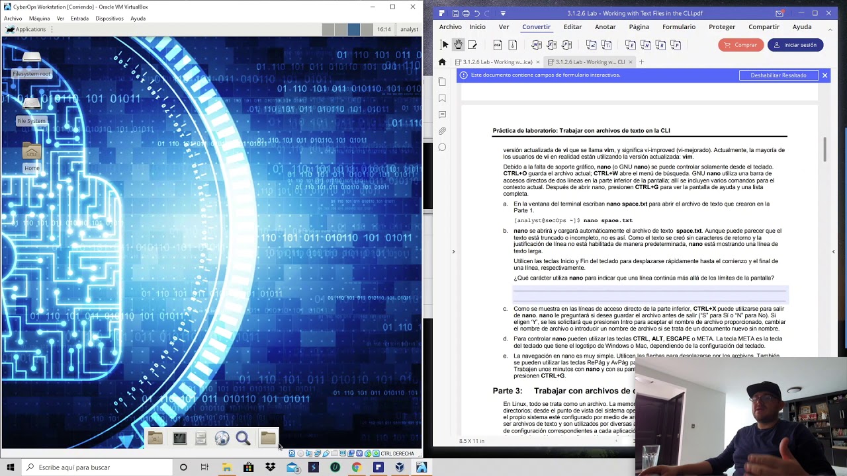The width and height of the screenshot is (847, 476).
Task: Open the web browser in VM dock
Action: pos(222,438)
